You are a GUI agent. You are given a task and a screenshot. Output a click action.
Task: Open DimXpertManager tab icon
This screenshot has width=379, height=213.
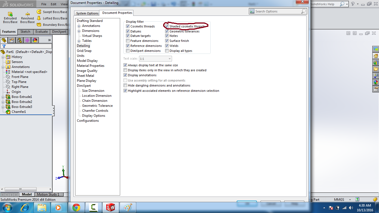(27, 40)
